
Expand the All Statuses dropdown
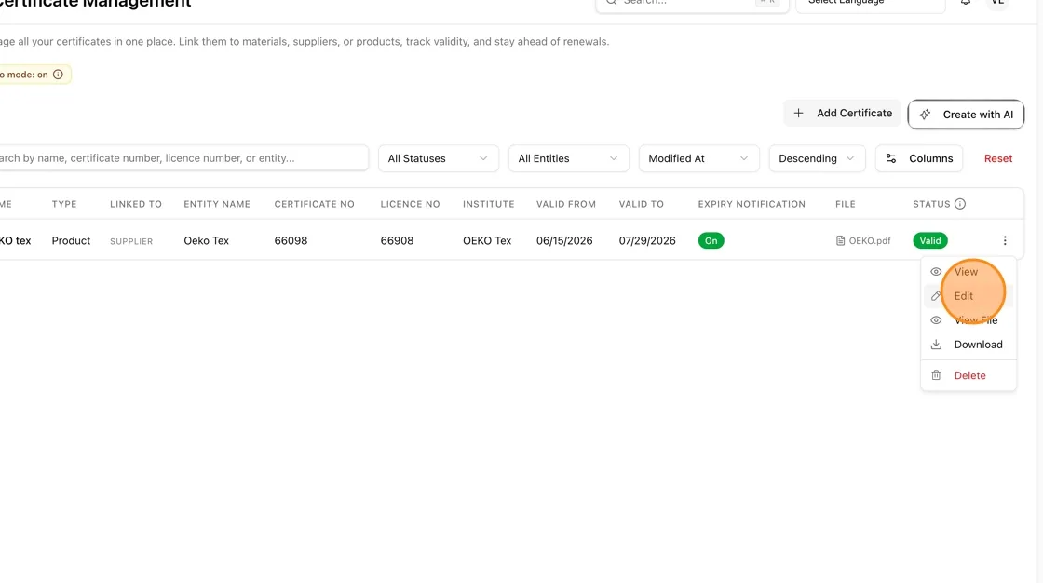tap(439, 158)
